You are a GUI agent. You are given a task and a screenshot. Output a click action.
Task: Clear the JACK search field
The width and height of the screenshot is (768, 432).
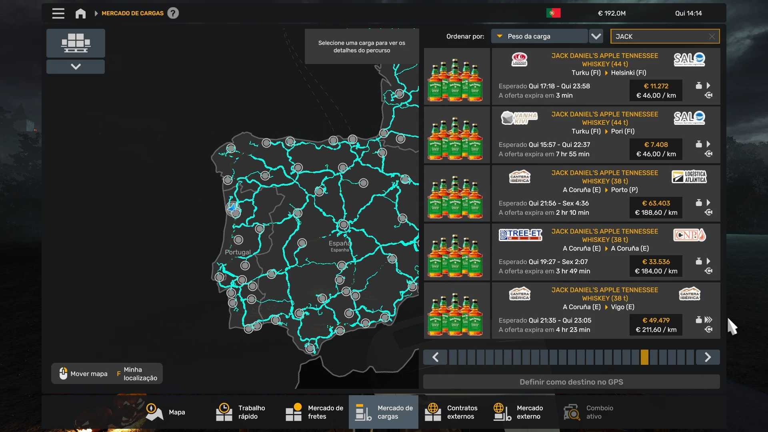click(x=712, y=36)
